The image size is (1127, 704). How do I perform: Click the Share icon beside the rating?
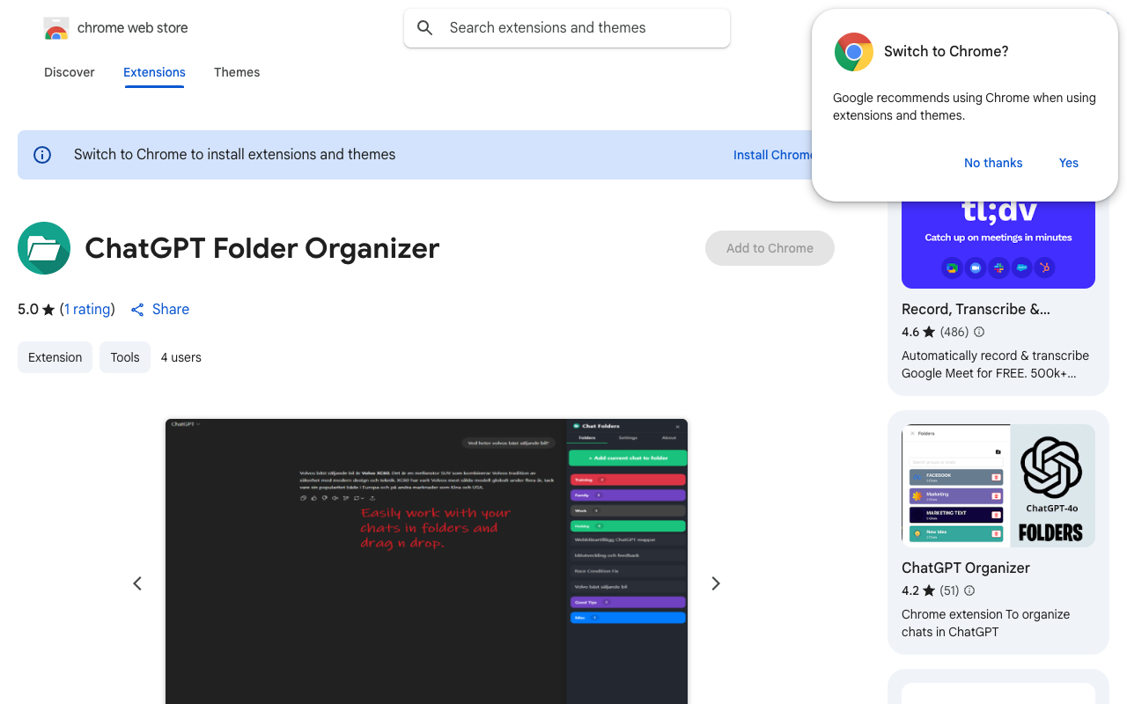click(x=137, y=309)
